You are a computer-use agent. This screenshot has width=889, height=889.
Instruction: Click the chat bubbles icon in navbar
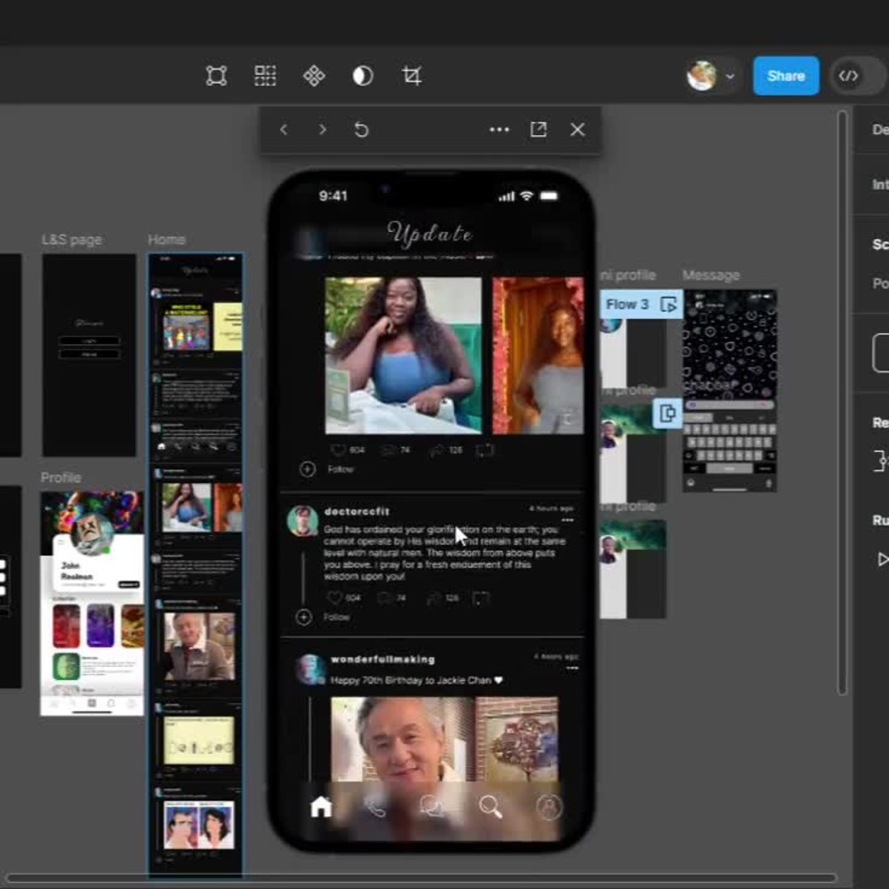[433, 806]
